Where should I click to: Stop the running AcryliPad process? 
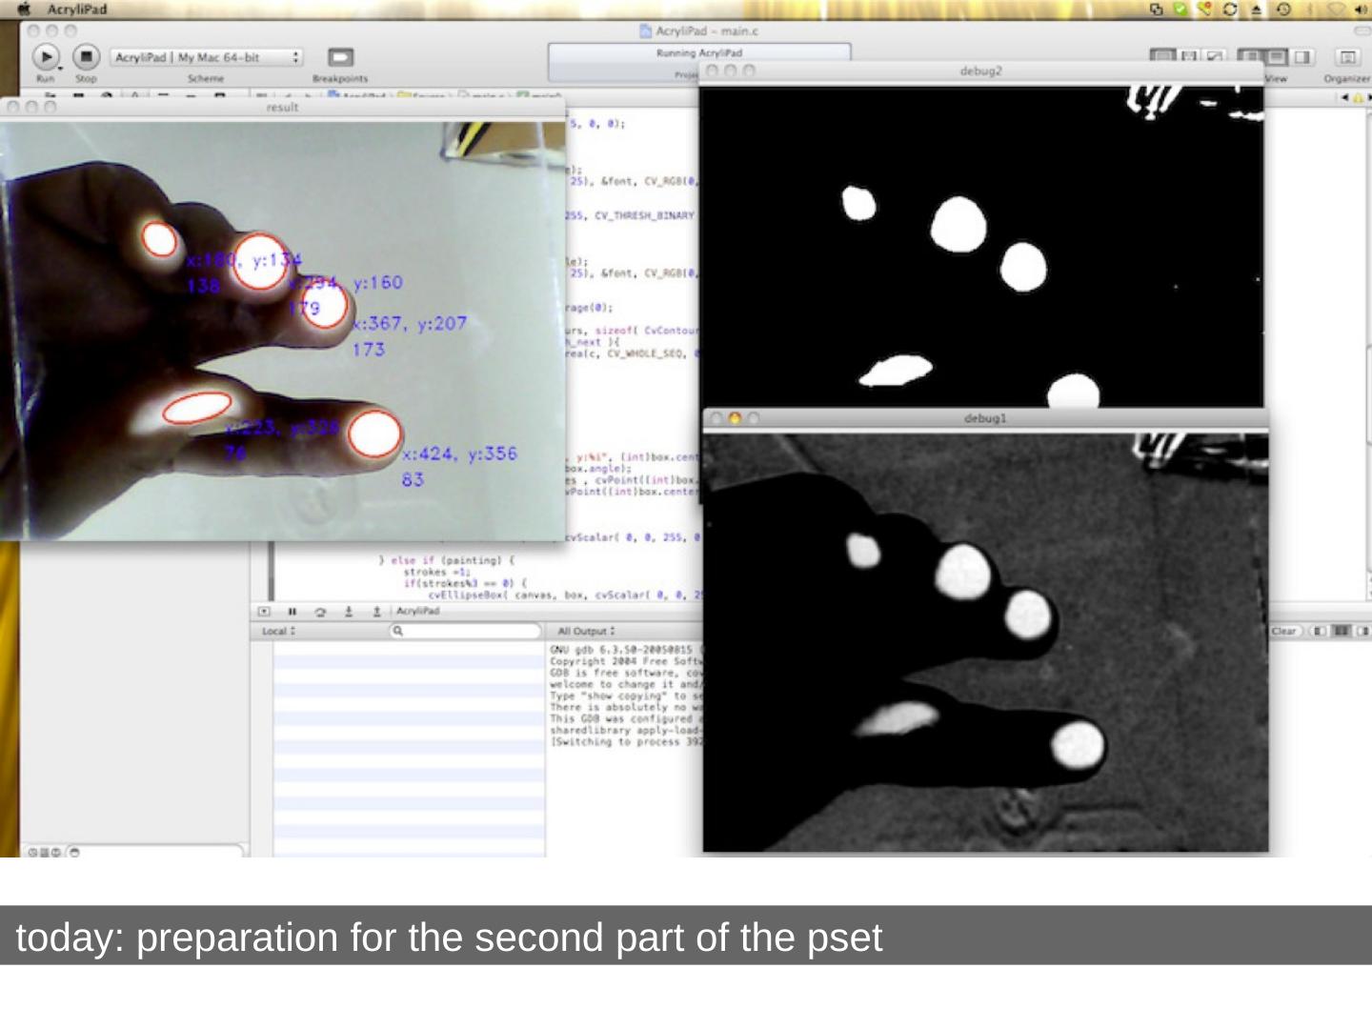86,57
